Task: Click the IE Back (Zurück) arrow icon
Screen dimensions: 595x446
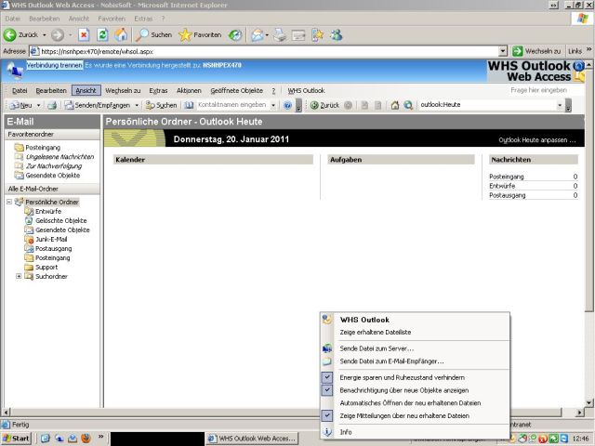Action: tap(10, 35)
